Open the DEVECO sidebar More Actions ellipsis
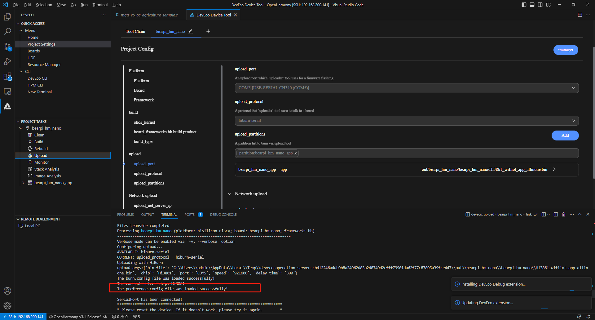Viewport: 595px width, 320px height. (x=104, y=15)
